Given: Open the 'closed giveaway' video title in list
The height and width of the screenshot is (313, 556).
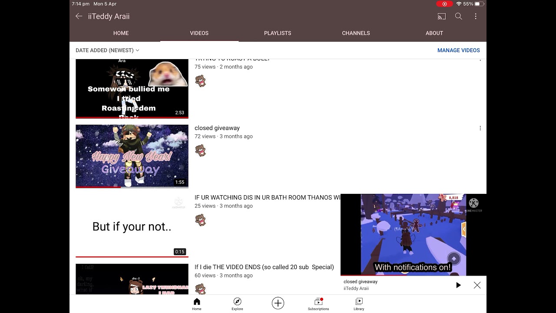Looking at the screenshot, I should 217,128.
